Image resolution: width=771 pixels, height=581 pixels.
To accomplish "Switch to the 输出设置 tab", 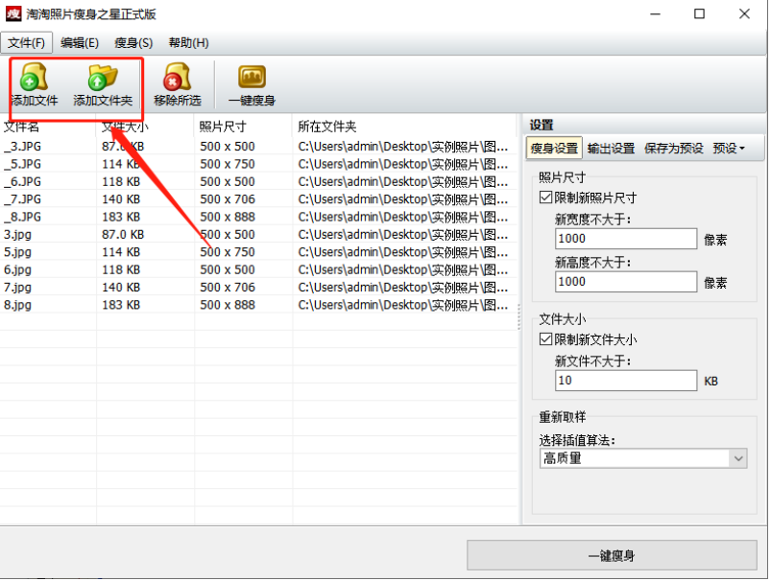I will (611, 148).
